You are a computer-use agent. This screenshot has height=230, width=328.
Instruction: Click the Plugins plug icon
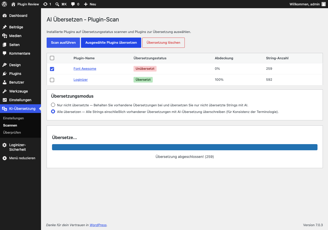pos(5,74)
